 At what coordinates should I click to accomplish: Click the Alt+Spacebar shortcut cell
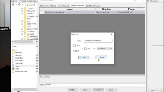(x=107, y=13)
